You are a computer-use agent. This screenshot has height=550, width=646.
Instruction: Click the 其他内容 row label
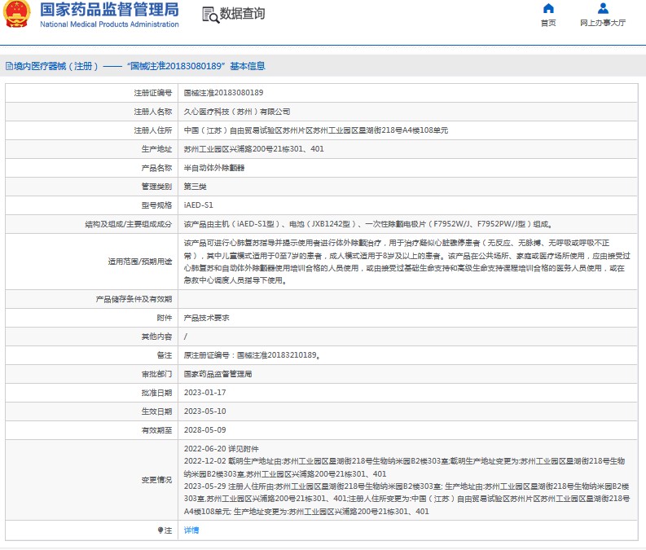click(156, 337)
